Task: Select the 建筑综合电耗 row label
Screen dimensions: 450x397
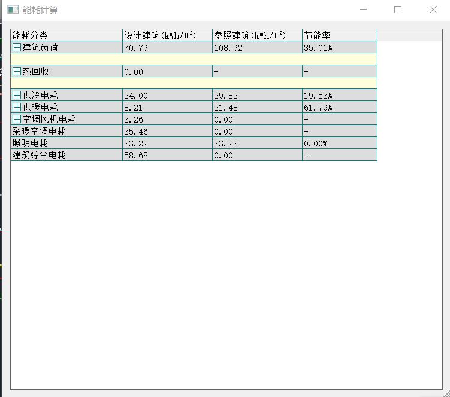Action: (40, 155)
